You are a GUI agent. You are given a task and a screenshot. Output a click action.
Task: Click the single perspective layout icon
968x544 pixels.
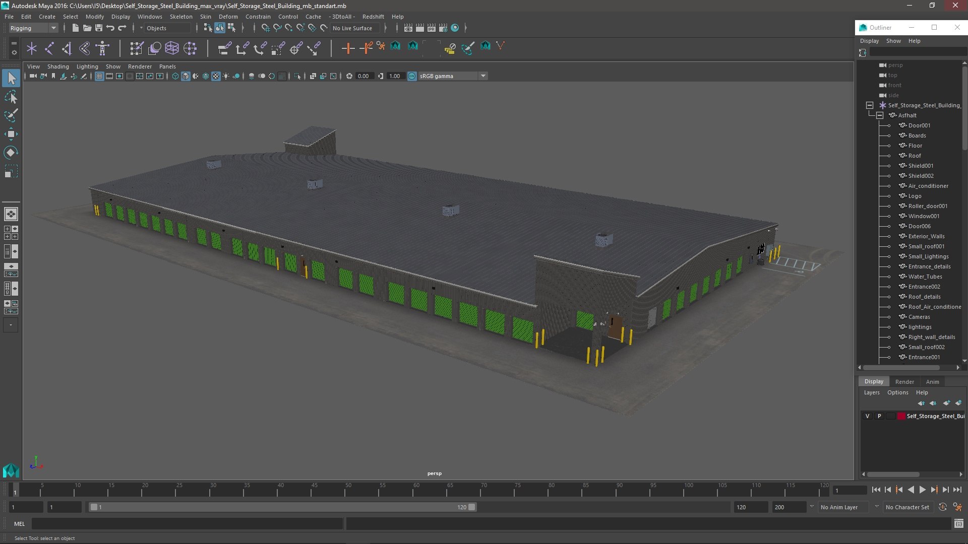(11, 214)
